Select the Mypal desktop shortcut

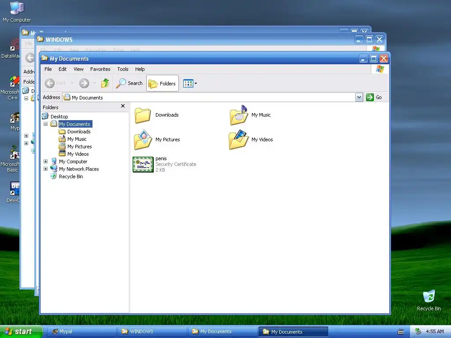pyautogui.click(x=15, y=122)
